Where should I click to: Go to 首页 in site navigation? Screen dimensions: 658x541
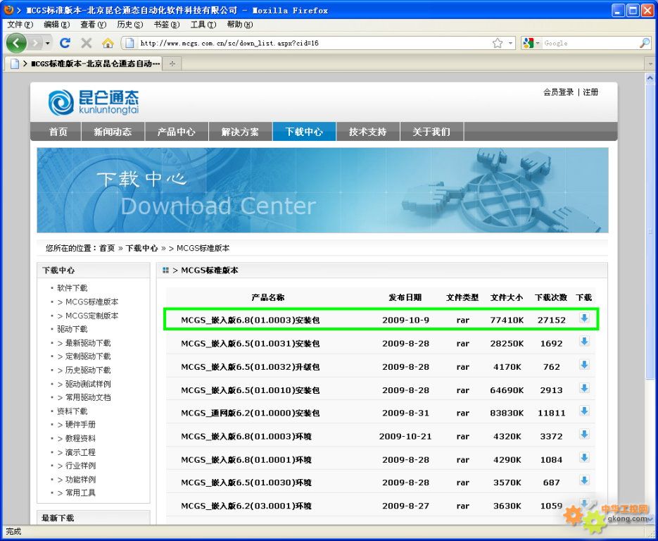tap(58, 132)
